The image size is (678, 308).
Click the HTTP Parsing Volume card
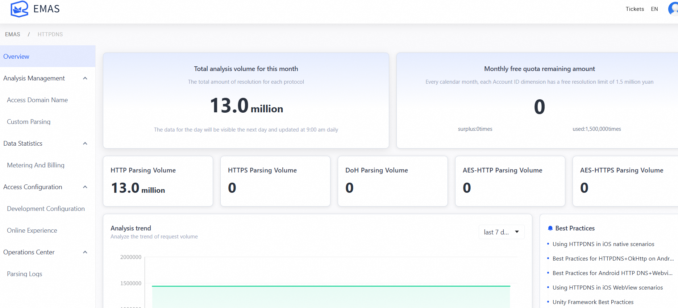[x=158, y=181]
